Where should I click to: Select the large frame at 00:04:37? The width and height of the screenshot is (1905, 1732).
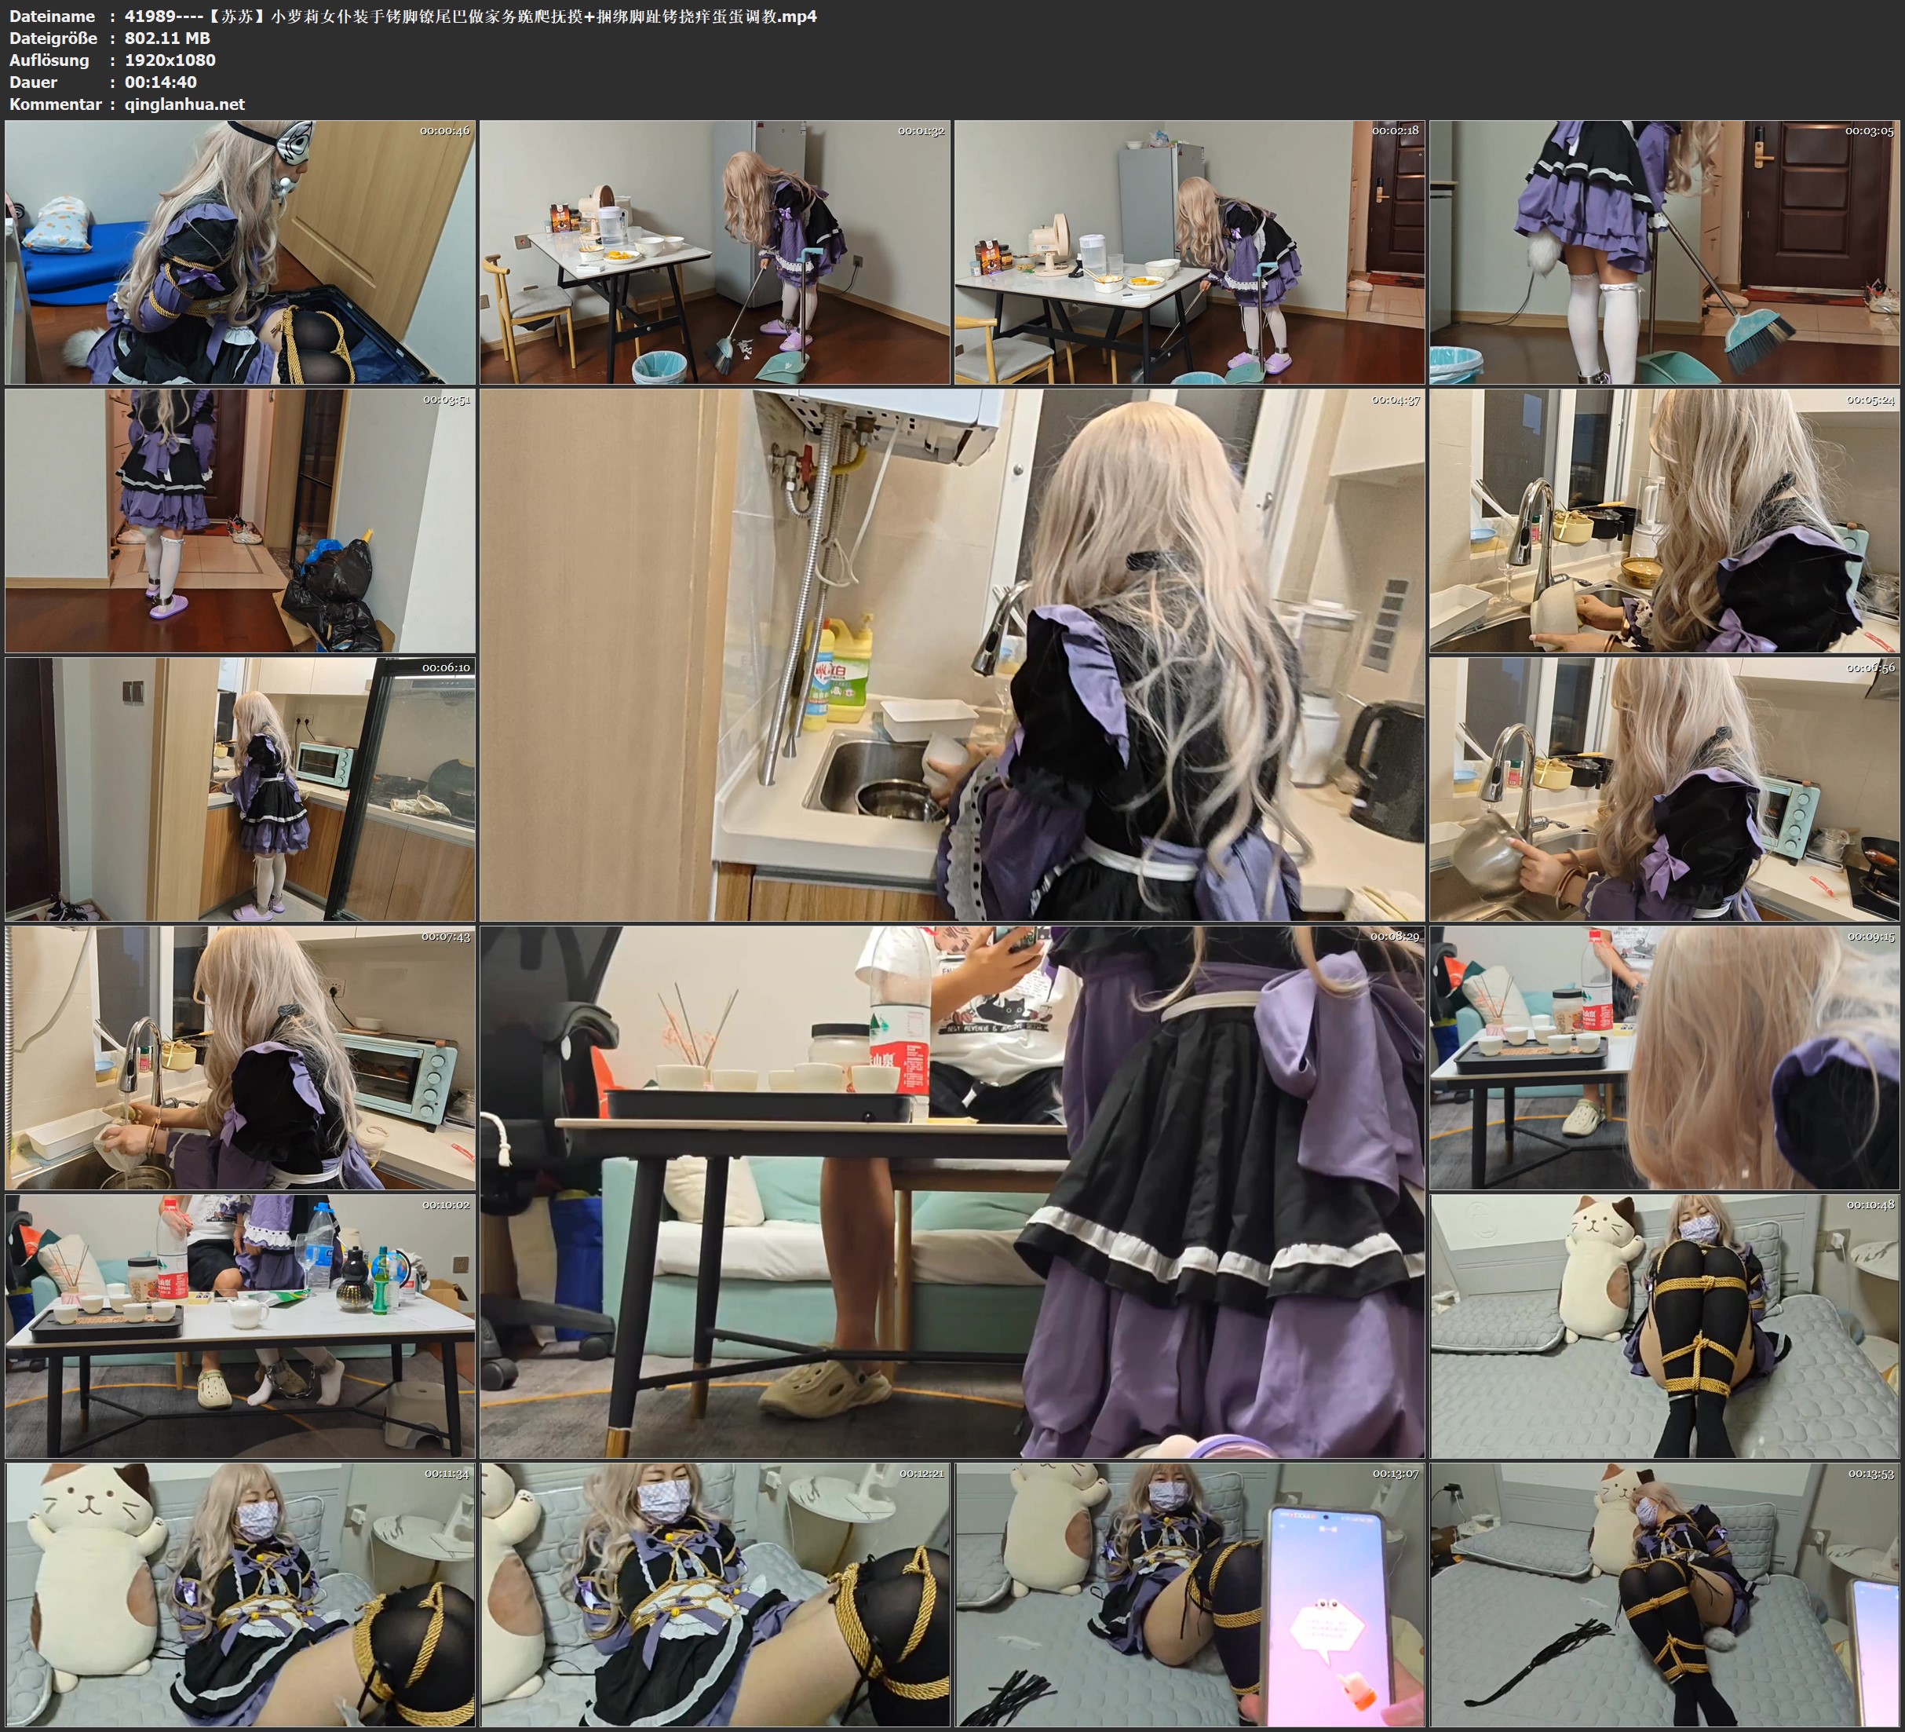[x=951, y=655]
